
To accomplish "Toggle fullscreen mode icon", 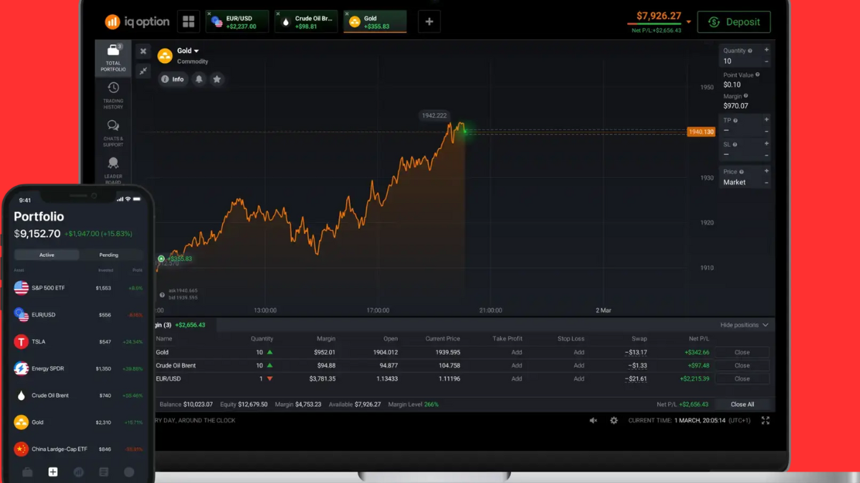I will tap(765, 421).
